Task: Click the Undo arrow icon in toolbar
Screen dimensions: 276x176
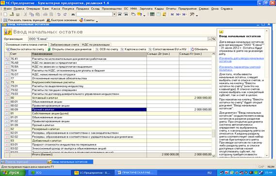Action: [x=59, y=15]
